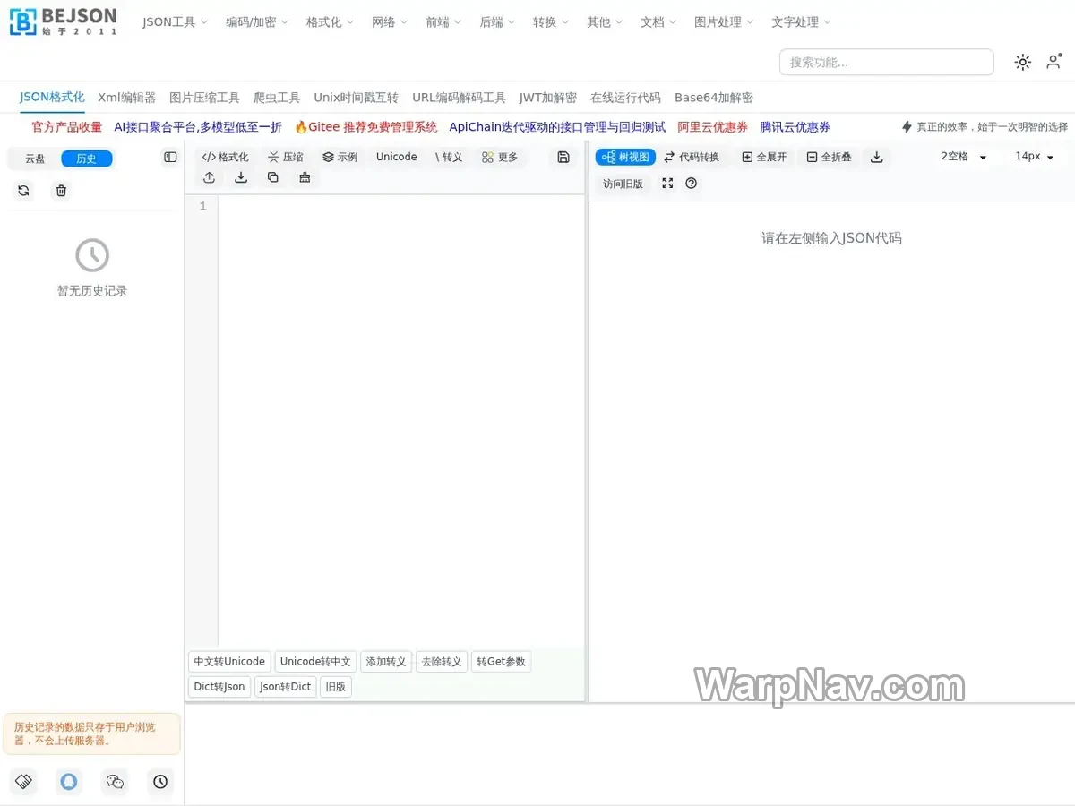Open the 后端 menu
1075x806 pixels.
(x=497, y=22)
